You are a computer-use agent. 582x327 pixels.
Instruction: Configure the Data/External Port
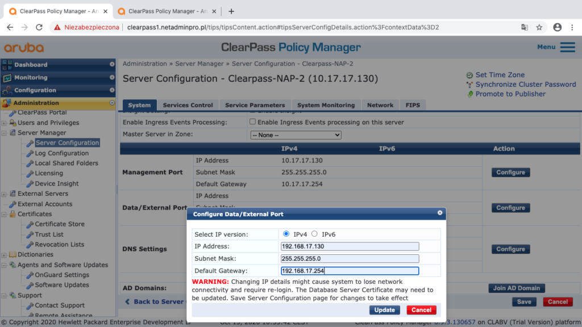click(511, 208)
